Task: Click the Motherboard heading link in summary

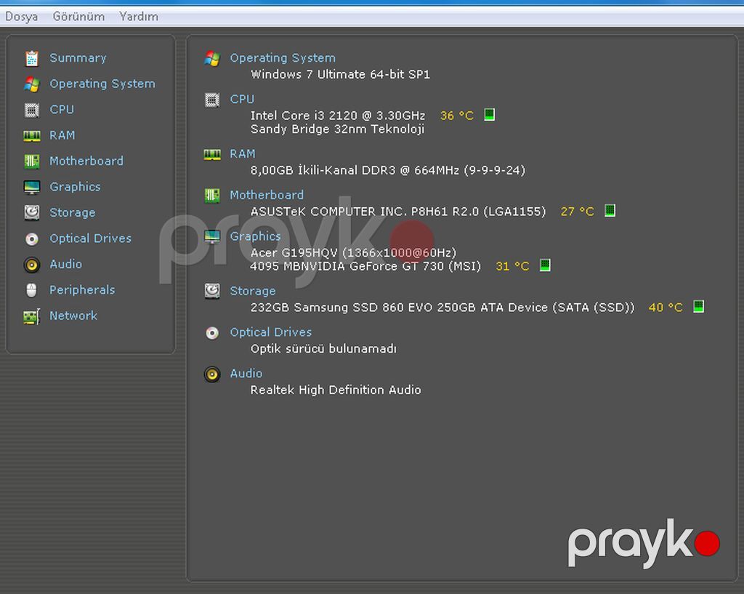Action: (x=267, y=195)
